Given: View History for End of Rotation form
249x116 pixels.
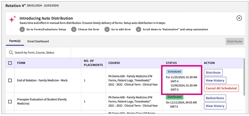Looking at the screenshot, I should [x=215, y=80].
